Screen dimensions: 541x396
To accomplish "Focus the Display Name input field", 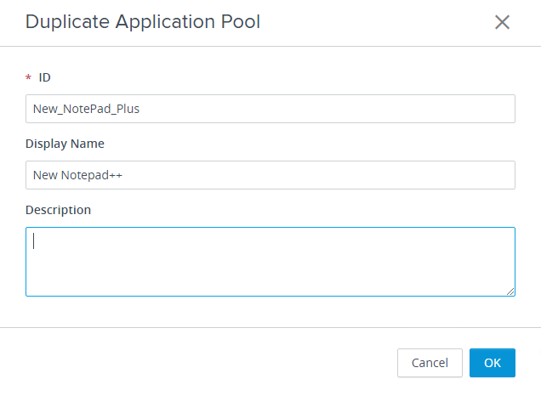I will tap(270, 175).
